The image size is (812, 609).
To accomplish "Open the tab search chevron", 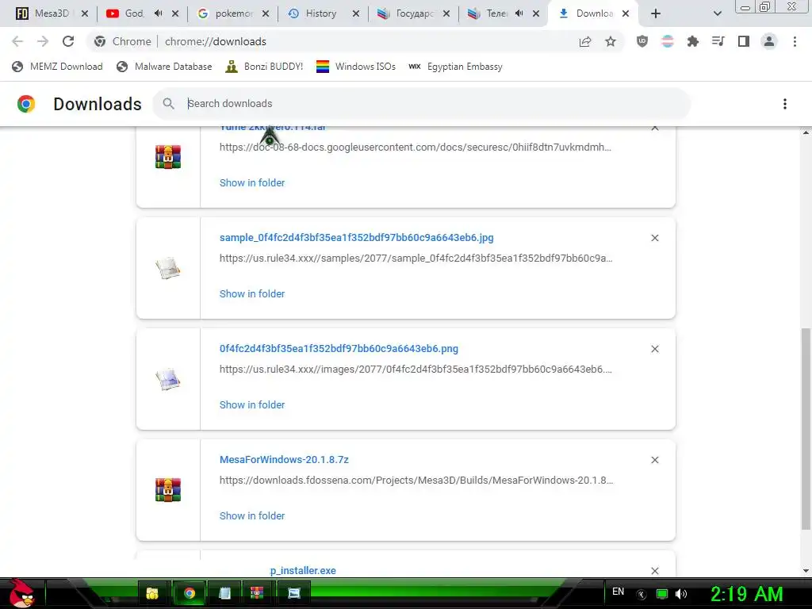I will [717, 14].
